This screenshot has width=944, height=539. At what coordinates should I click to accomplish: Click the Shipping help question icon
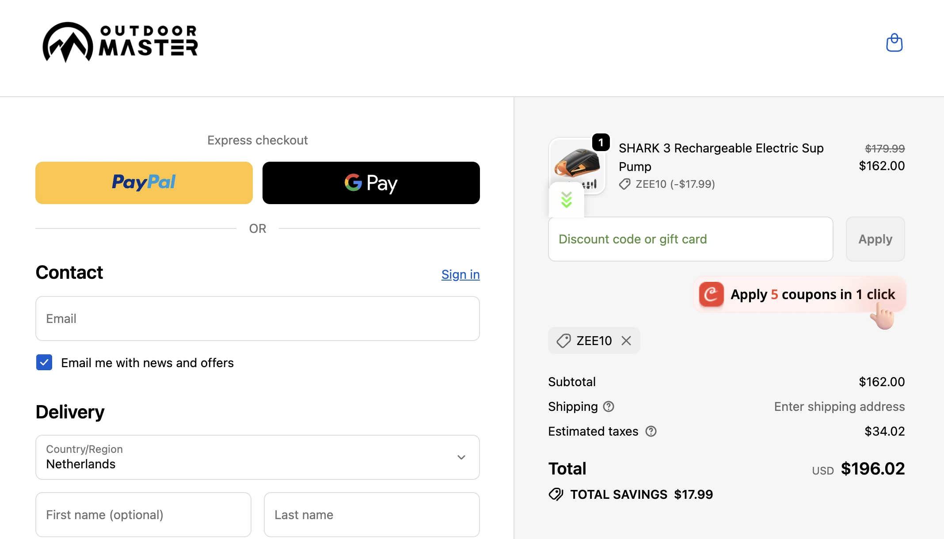609,406
